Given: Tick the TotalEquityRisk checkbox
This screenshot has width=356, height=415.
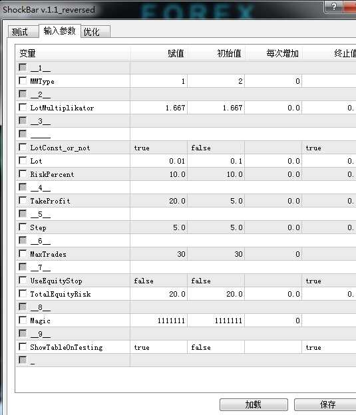Looking at the screenshot, I should (23, 293).
